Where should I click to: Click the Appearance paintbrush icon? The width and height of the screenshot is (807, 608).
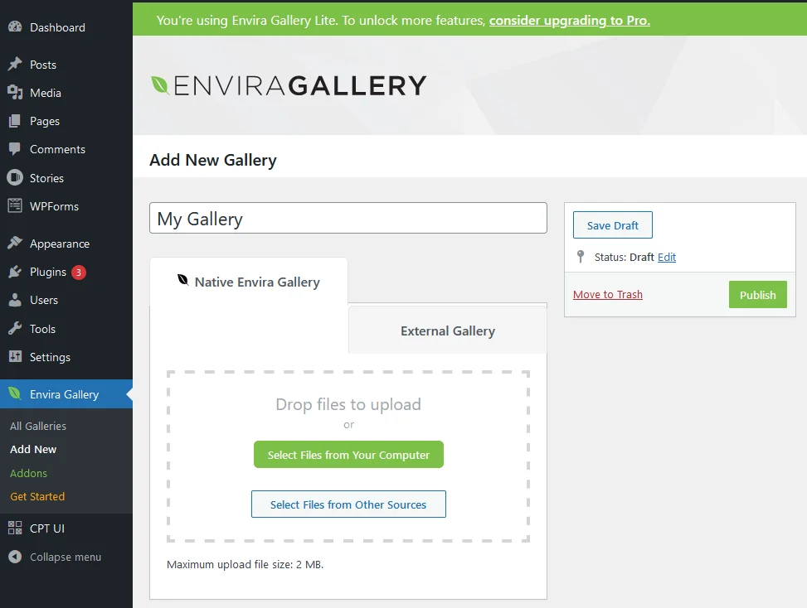15,244
